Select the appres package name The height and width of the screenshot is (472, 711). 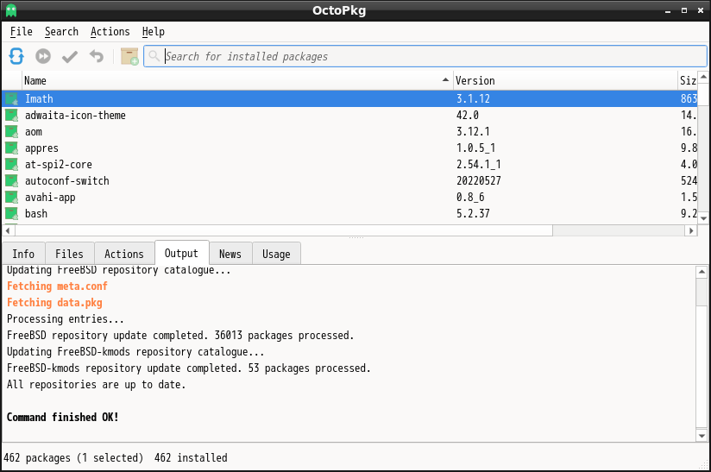[x=41, y=148]
